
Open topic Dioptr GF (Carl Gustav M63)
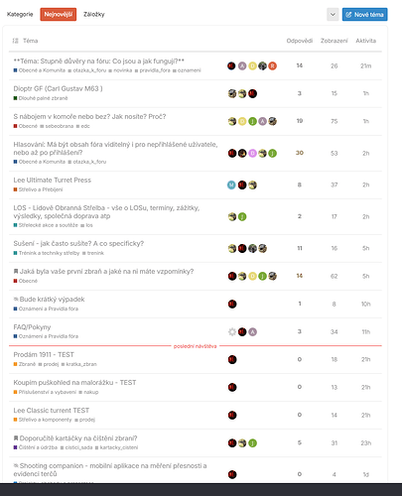pos(58,88)
